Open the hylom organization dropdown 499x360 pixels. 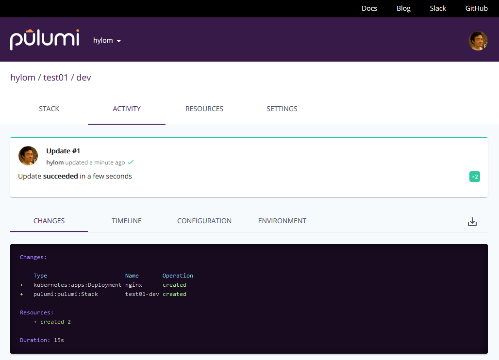(x=107, y=40)
